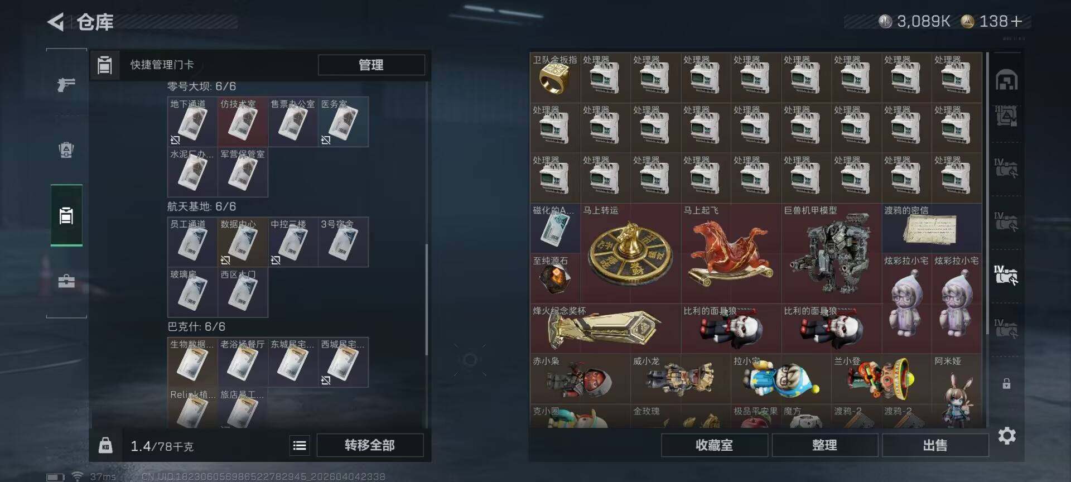Click the 整理 sort button
Screen dimensions: 1071x482
[824, 445]
